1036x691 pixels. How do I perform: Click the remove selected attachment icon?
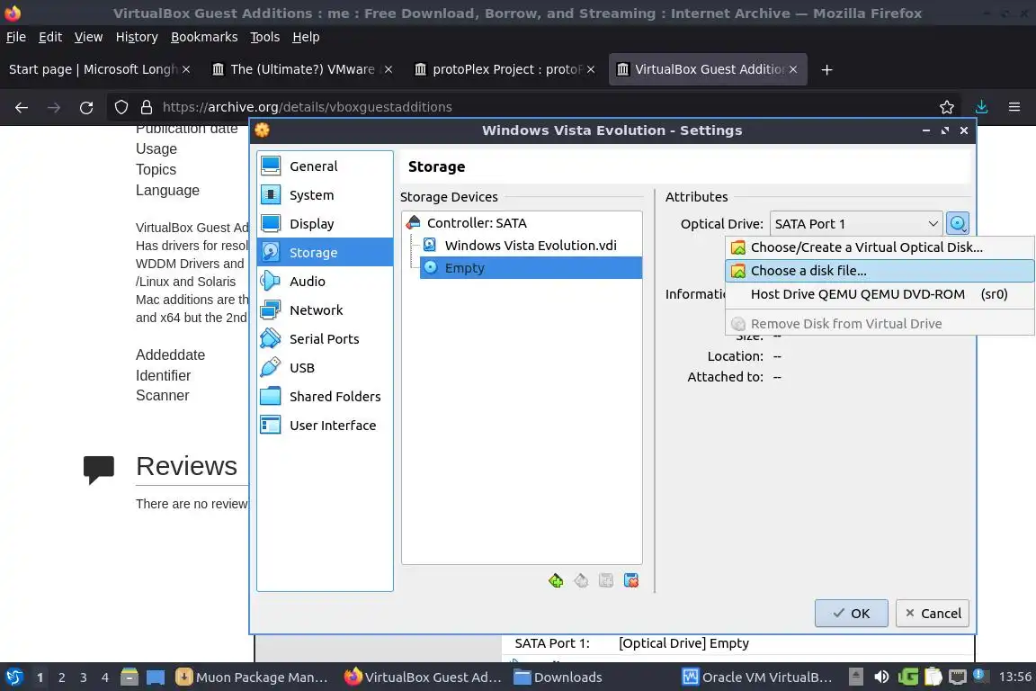click(x=631, y=580)
